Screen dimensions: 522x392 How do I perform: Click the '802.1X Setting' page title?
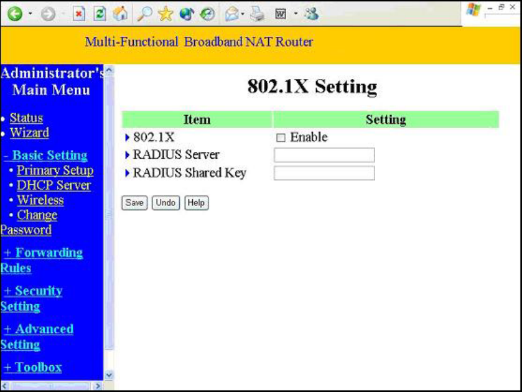tap(312, 86)
